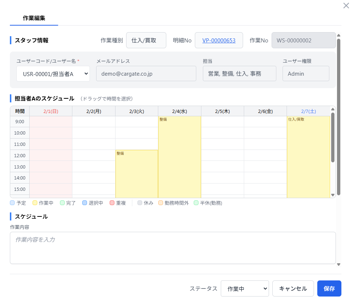352x302 pixels.
Task: Click the 保存 button
Action: click(329, 288)
